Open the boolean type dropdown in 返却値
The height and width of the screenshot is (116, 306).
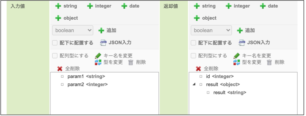[211, 30]
